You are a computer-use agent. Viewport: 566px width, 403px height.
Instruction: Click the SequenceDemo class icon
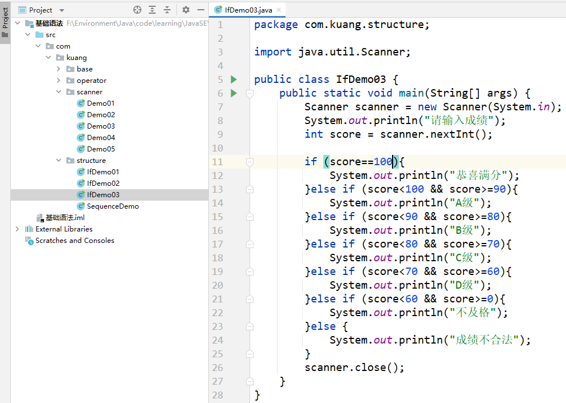click(x=81, y=206)
